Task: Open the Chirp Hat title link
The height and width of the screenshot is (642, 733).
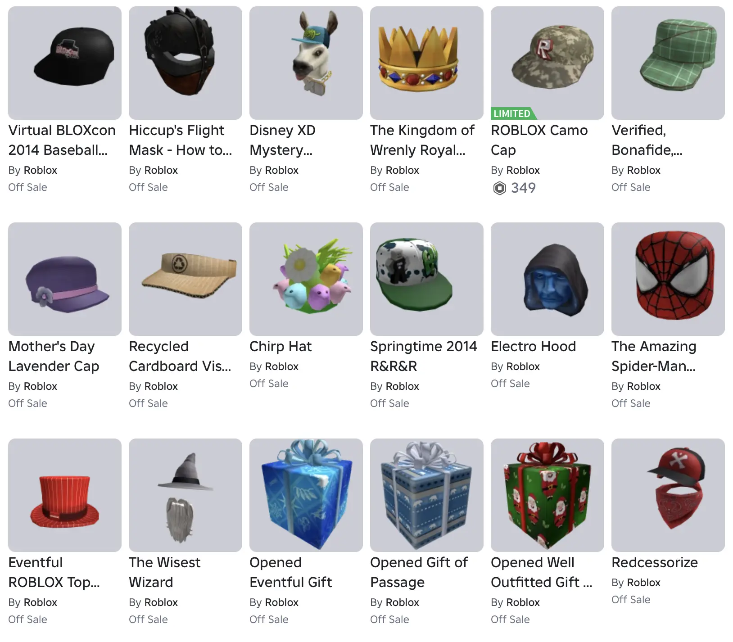Action: tap(281, 346)
